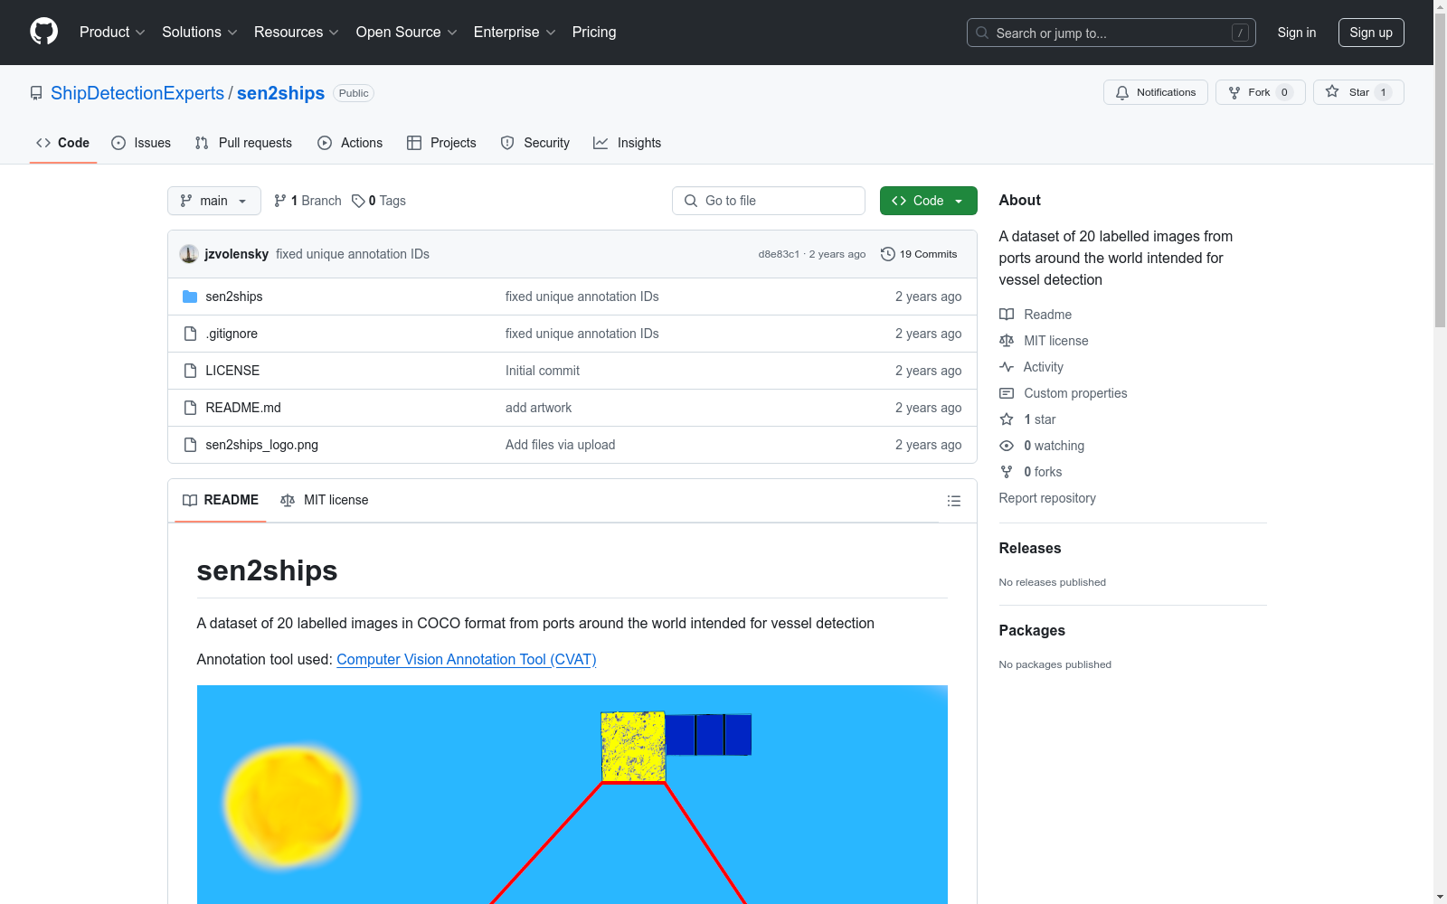
Task: Click the Sign in link
Action: [1296, 33]
